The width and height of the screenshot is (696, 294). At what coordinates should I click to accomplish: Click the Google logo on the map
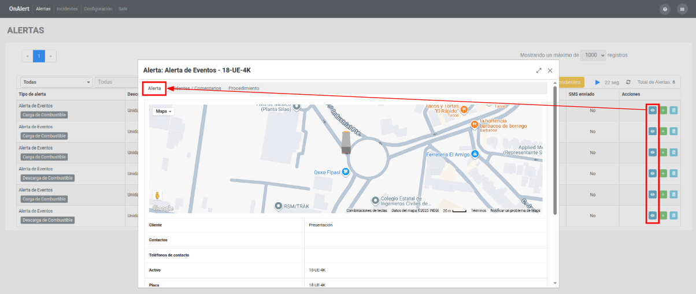click(163, 208)
